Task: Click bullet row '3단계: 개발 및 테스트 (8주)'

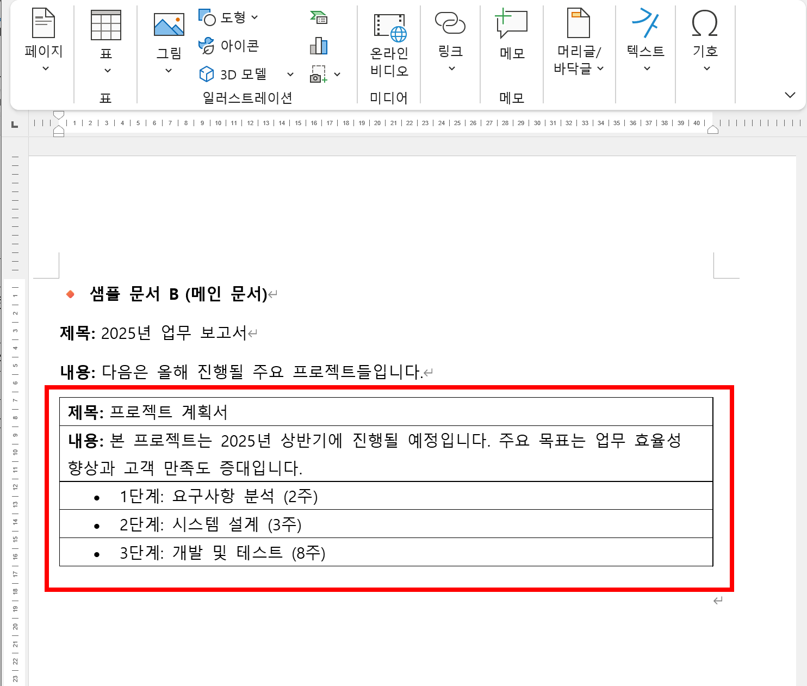Action: 386,552
